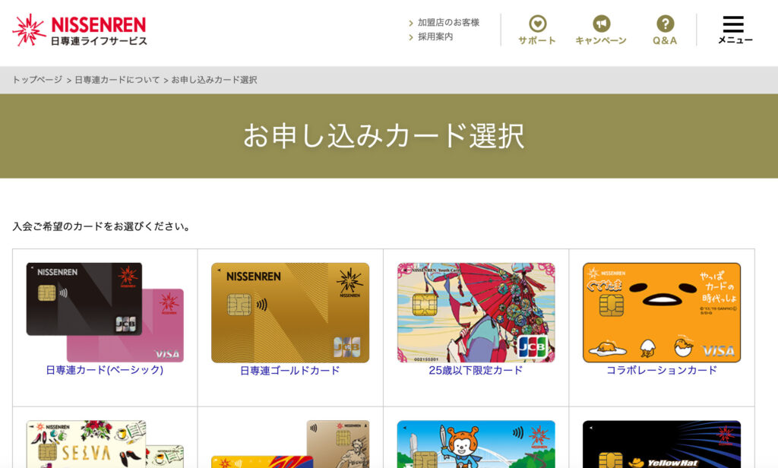
Task: Select the orange Gudetama card image
Action: (662, 313)
